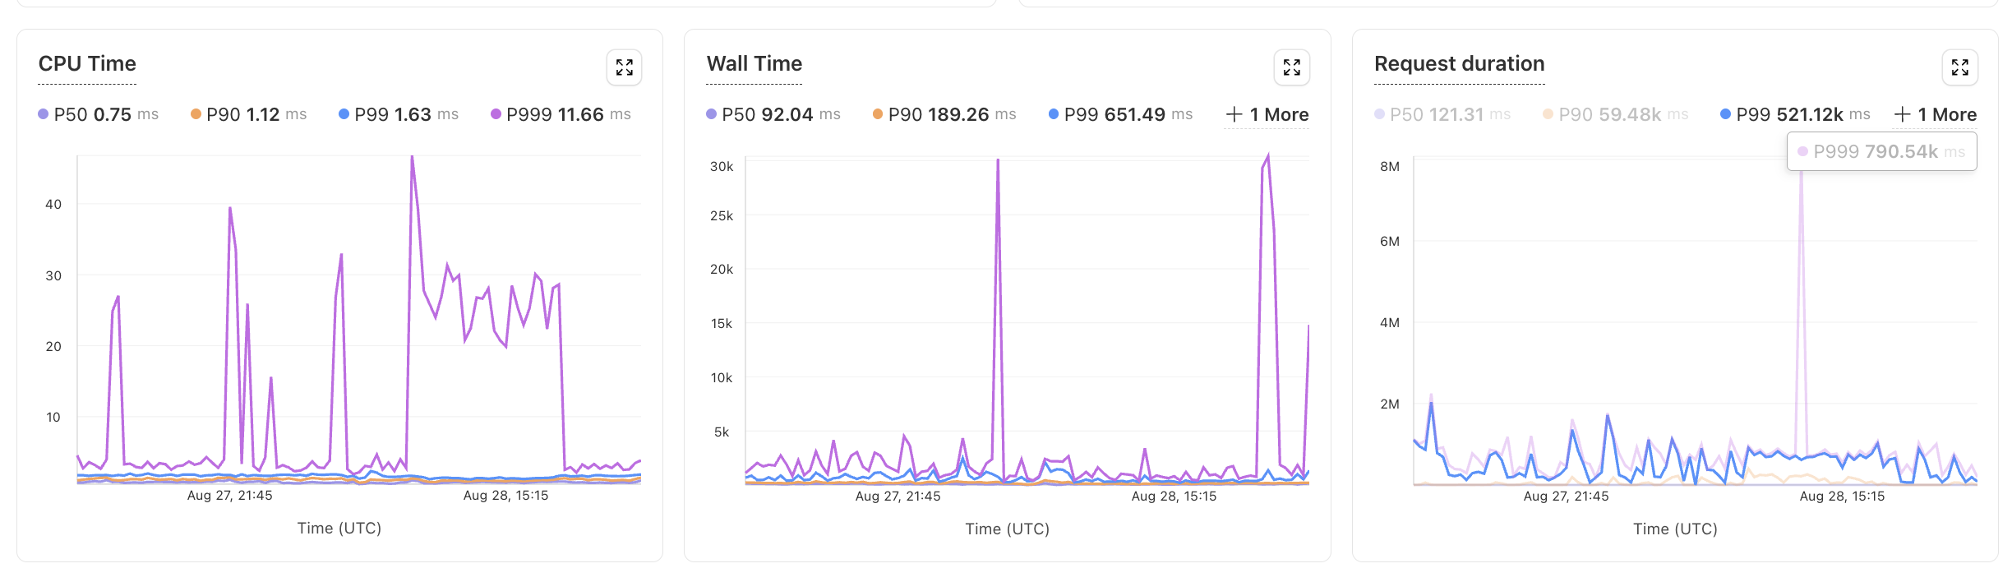Click the tallest CPU Time P999 spike
The width and height of the screenshot is (2012, 582).
pyautogui.click(x=412, y=159)
